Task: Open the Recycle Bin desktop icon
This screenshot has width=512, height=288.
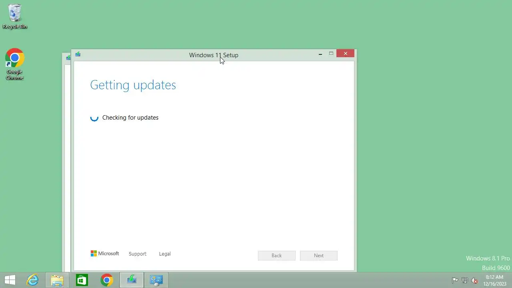Action: [15, 16]
